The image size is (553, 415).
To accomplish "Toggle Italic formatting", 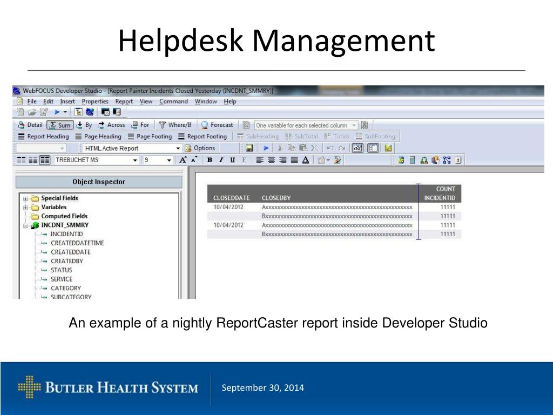I will pos(221,160).
